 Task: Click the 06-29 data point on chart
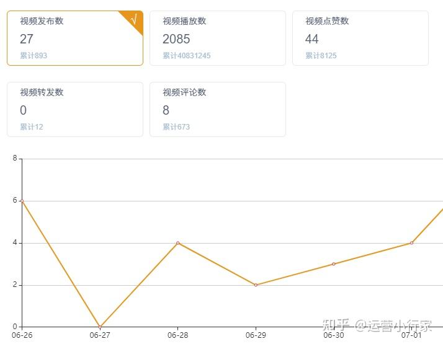point(256,285)
